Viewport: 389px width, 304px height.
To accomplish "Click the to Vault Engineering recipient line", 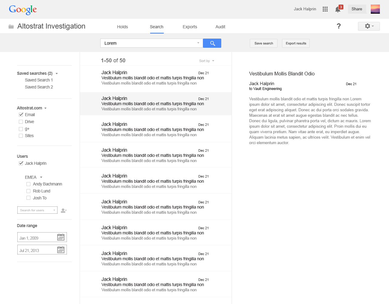I will coord(265,89).
